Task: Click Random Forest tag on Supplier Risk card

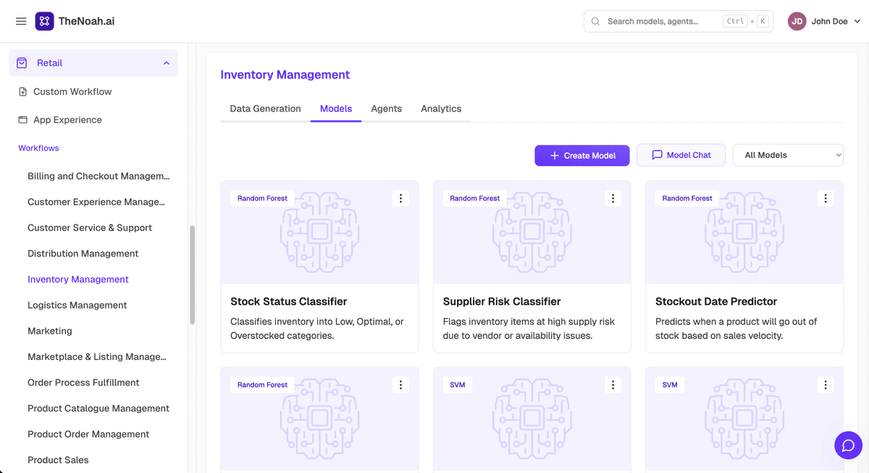Action: [x=475, y=198]
